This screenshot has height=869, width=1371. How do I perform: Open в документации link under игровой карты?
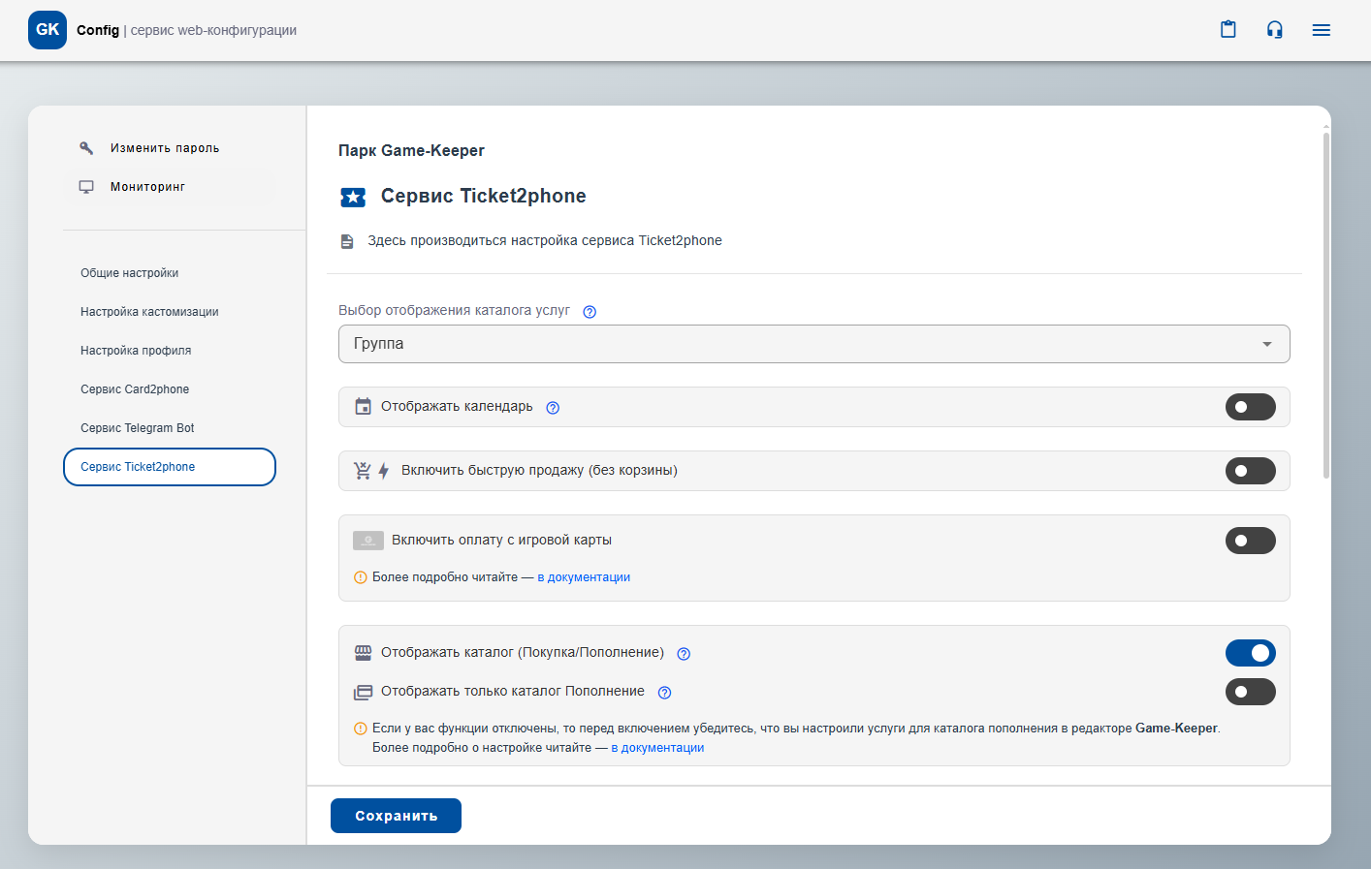coord(584,577)
